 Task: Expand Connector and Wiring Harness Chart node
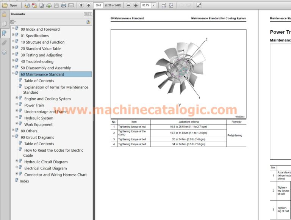(x=17, y=174)
